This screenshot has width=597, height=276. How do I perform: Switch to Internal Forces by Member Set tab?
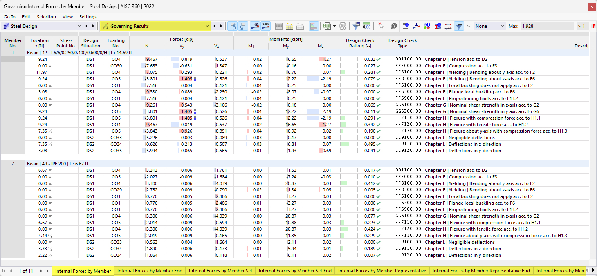click(220, 271)
